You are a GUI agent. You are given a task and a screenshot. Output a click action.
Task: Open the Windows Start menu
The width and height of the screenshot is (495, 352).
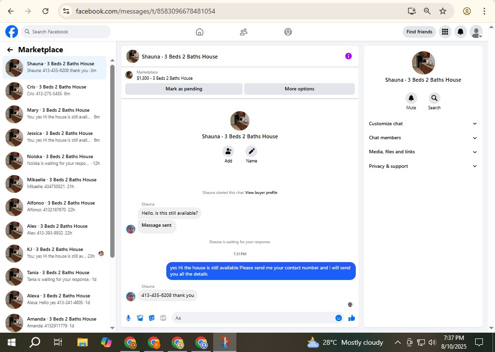[12, 342]
